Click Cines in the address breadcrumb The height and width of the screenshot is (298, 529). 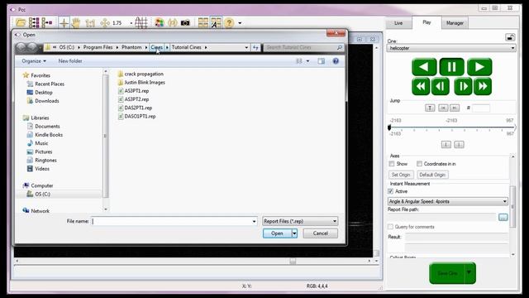pyautogui.click(x=156, y=47)
